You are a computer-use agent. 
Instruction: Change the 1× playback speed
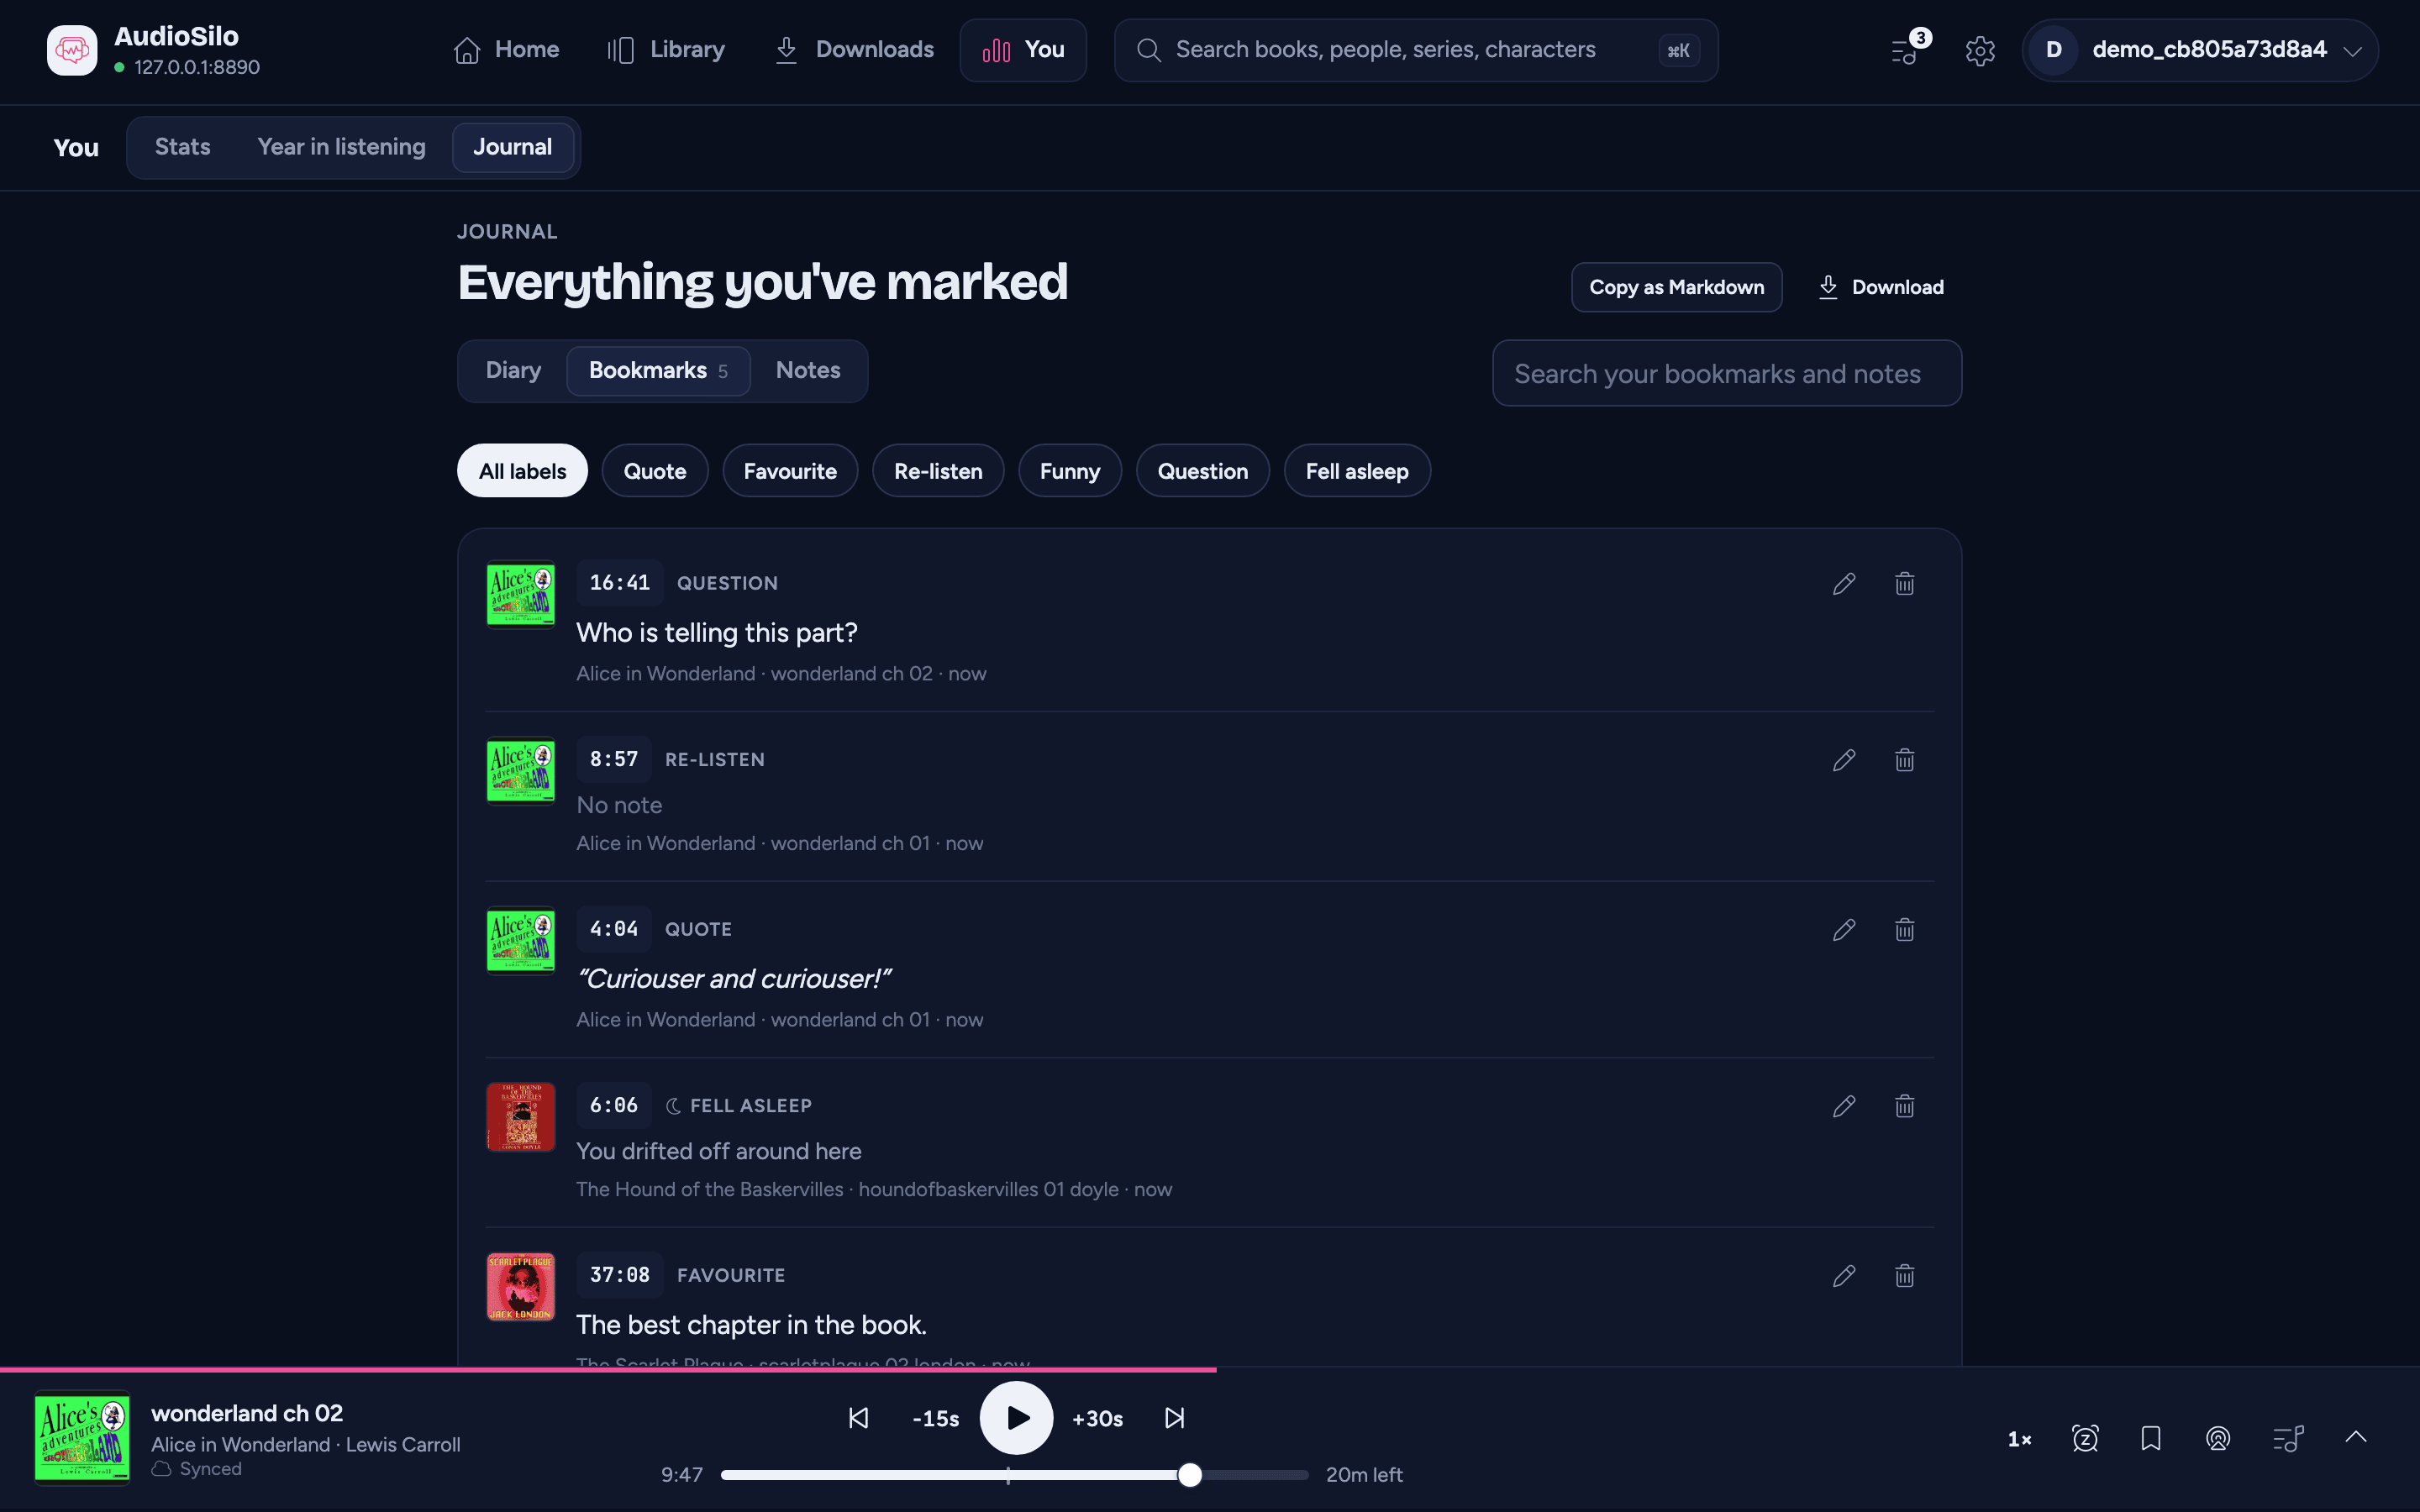pos(2019,1440)
